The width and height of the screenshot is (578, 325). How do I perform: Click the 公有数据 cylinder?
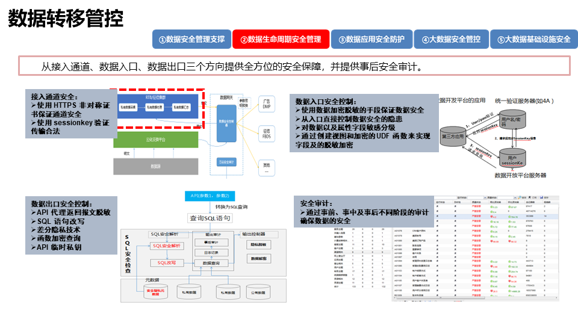click(258, 292)
